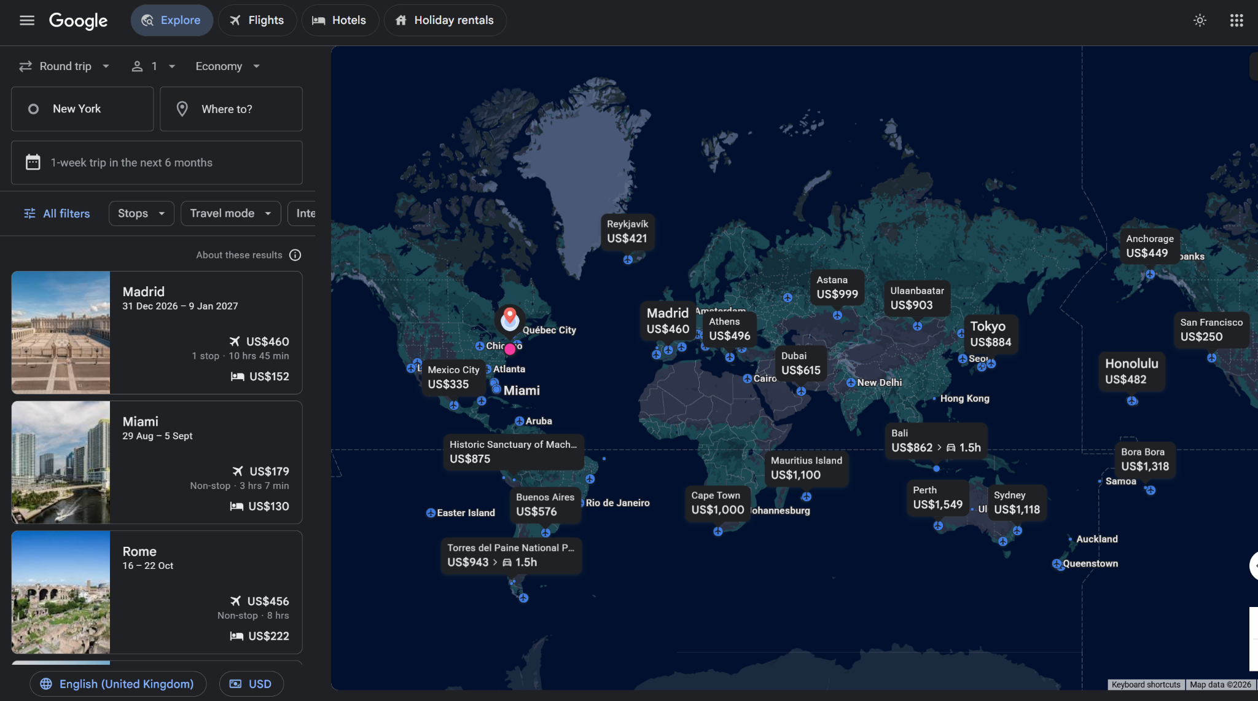Select Honolulu US$482 on map
This screenshot has width=1258, height=701.
tap(1131, 371)
